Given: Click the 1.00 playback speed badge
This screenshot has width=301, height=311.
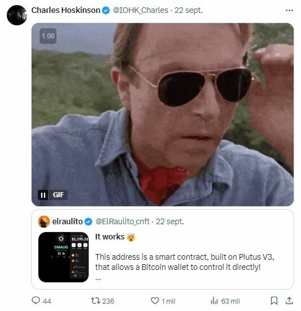Looking at the screenshot, I should tap(48, 36).
